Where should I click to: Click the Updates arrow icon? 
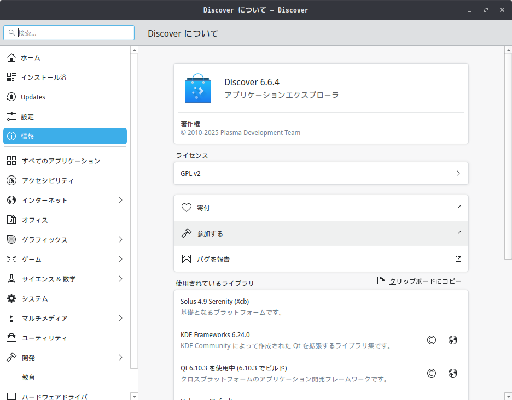pos(11,97)
